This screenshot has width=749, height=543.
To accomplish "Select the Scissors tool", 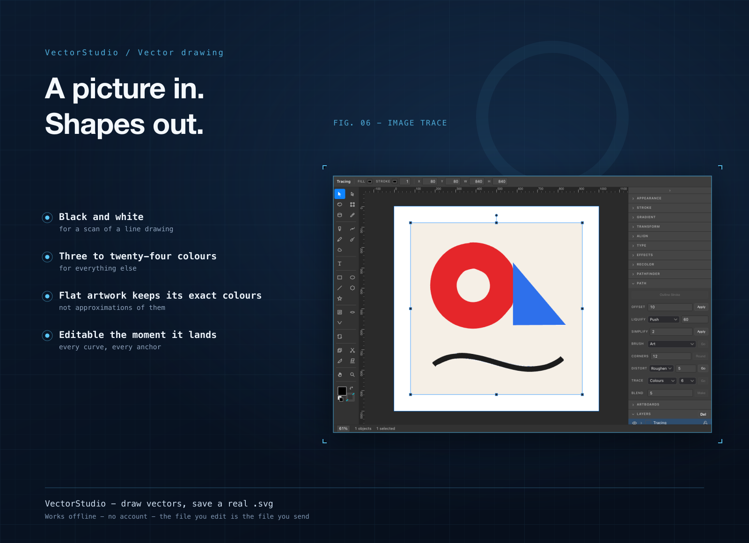I will click(x=352, y=350).
